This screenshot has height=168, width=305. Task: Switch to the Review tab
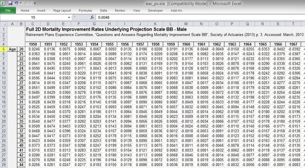[120, 10]
